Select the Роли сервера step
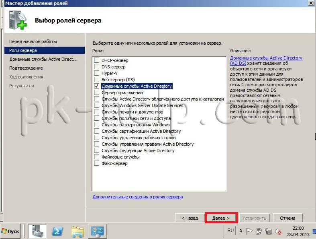 click(x=45, y=50)
